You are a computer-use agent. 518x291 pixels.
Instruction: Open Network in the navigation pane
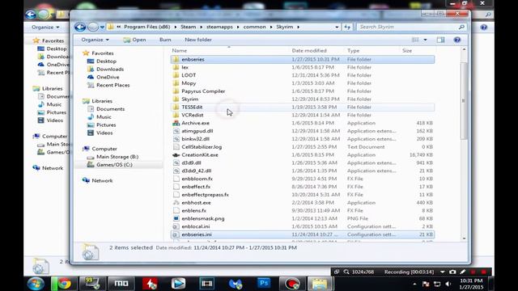pos(102,180)
